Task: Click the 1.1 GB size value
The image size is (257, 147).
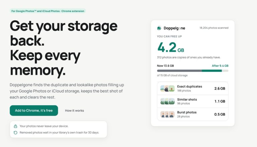Action: (220, 101)
